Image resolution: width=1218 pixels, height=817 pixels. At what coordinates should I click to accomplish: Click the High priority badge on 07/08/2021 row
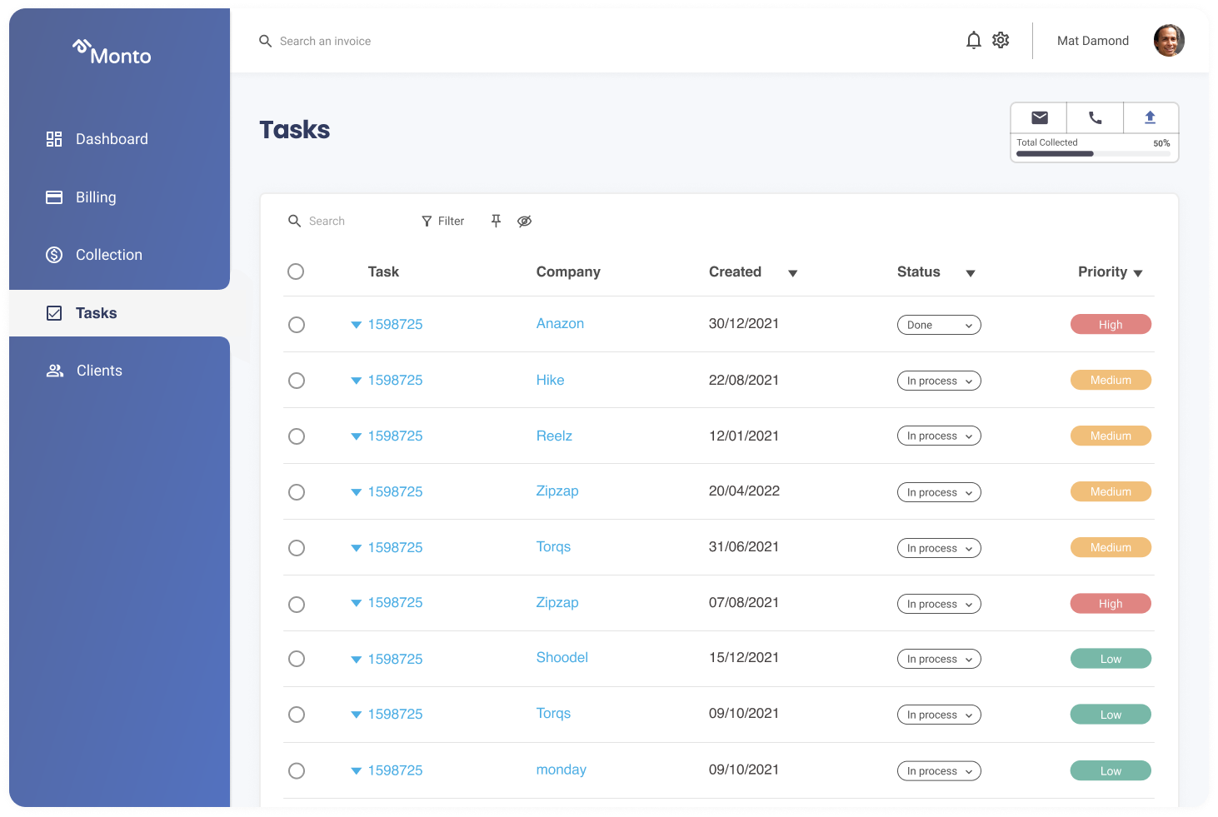[x=1111, y=604]
